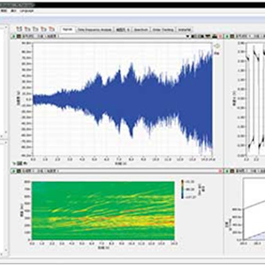This screenshot has height=265, width=265.
Task: Click the green icon in the waveform panel header
Action: (x=14, y=37)
